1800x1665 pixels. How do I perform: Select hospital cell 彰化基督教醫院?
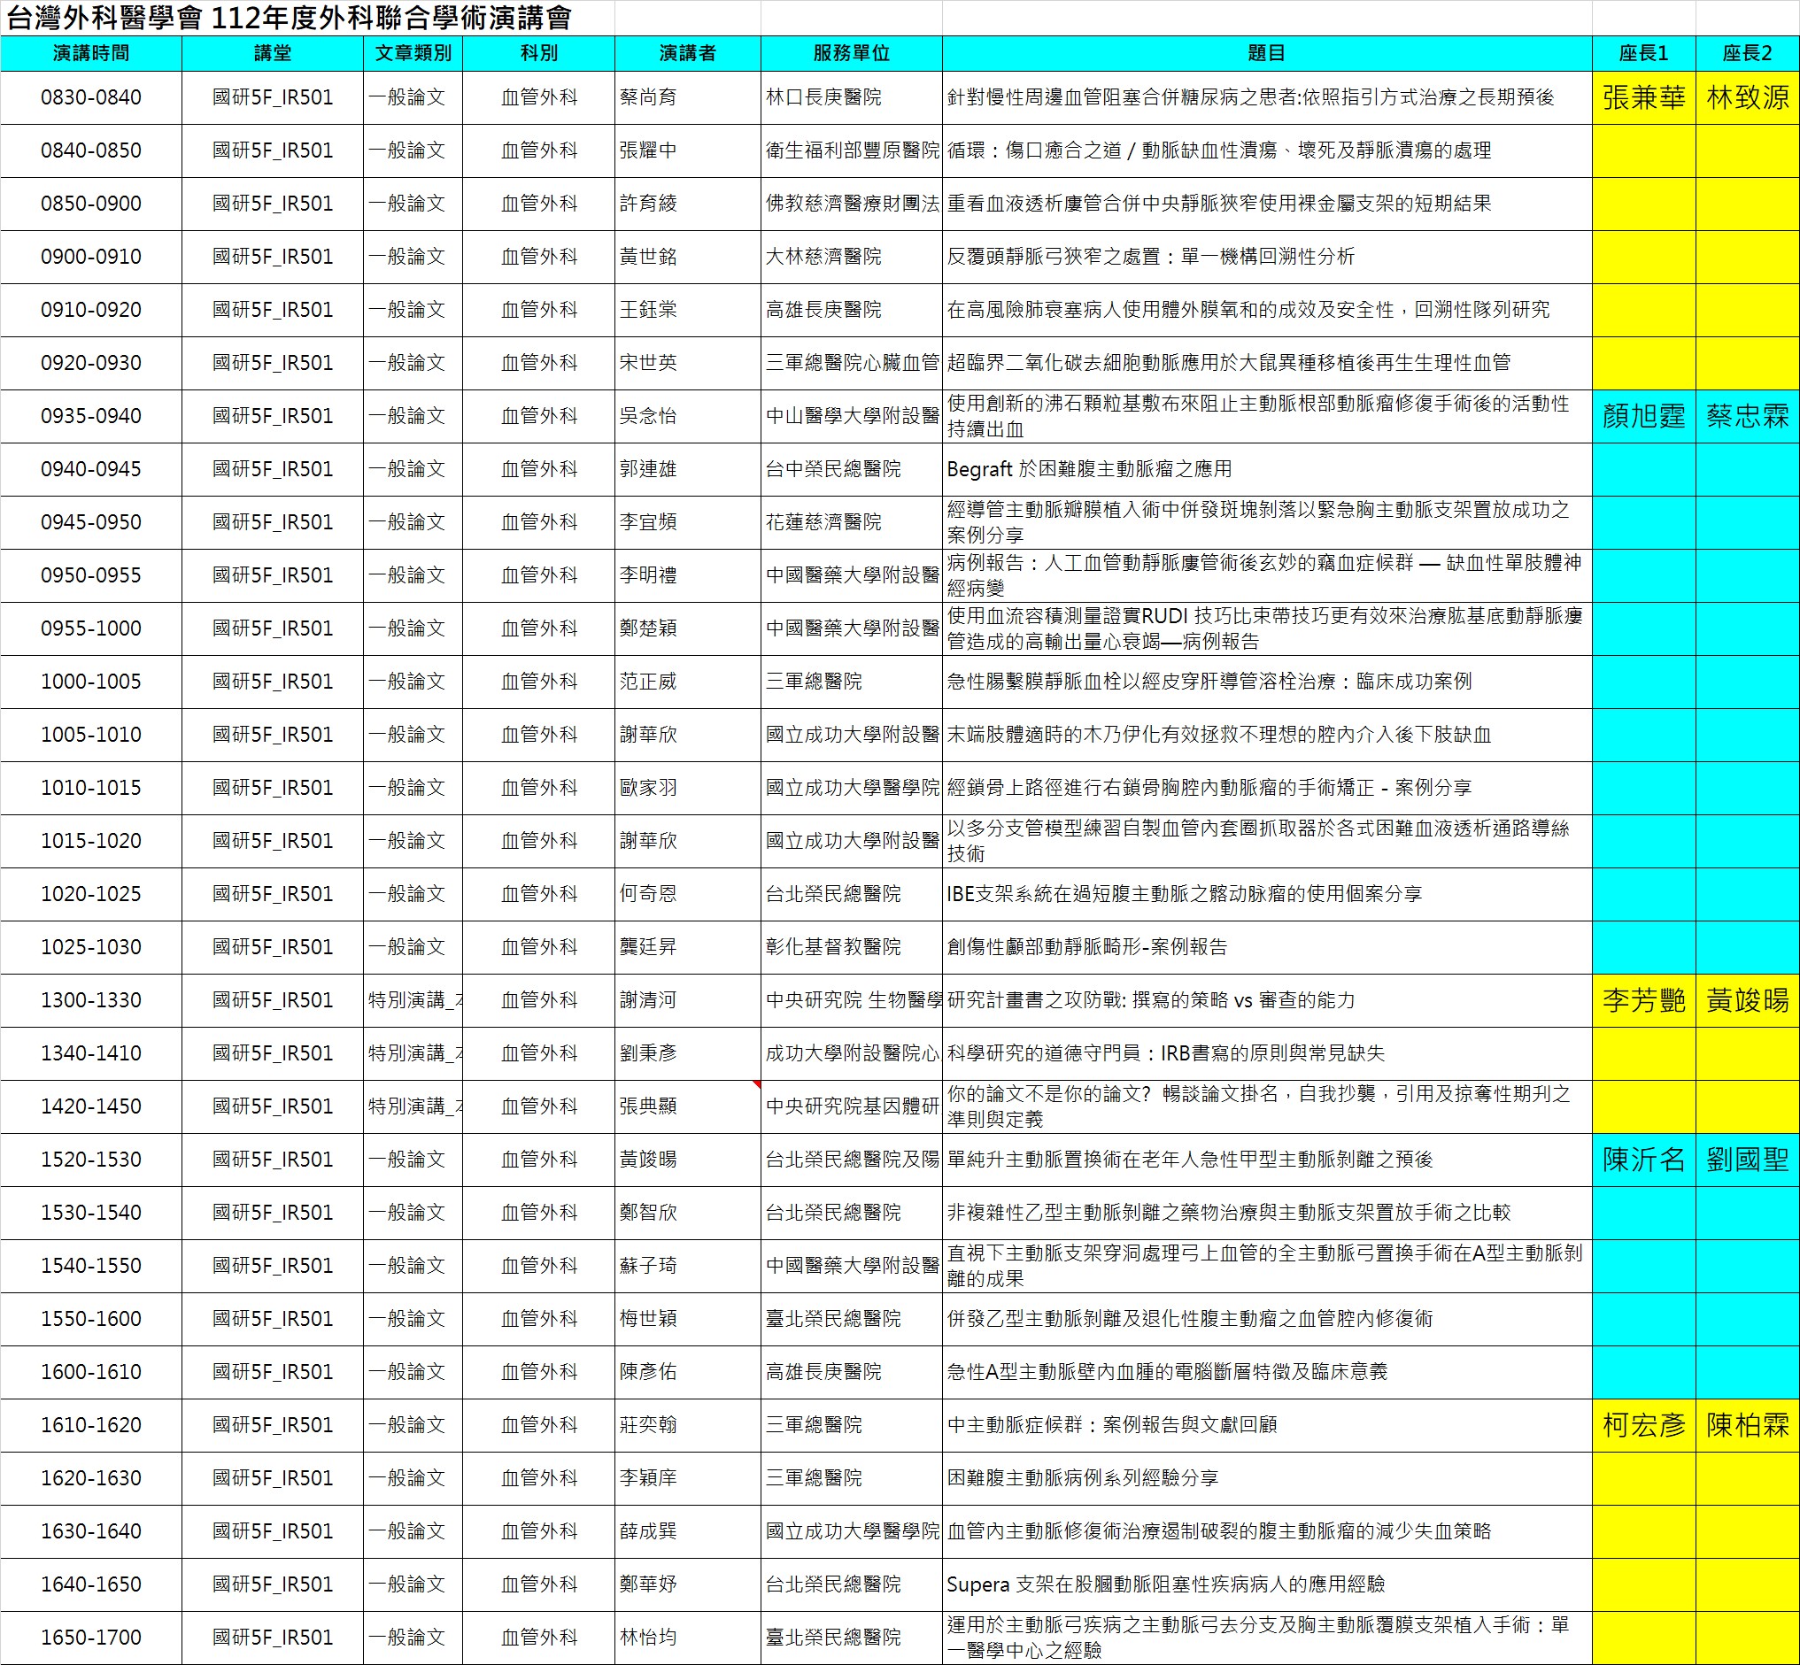point(852,947)
